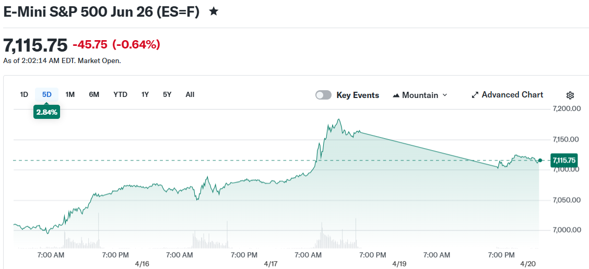Click the 4/19 date label

coord(399,264)
